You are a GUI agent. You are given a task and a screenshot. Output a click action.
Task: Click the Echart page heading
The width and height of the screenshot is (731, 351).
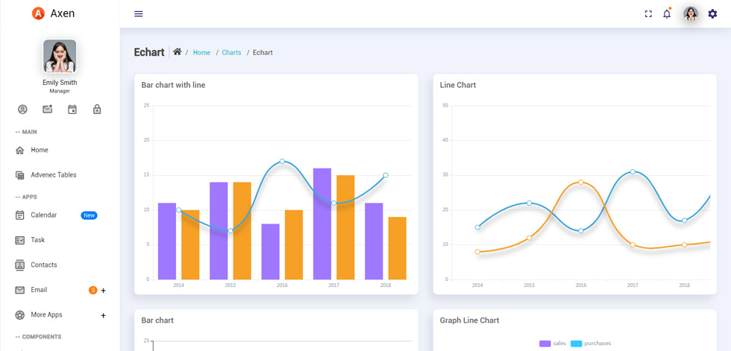[149, 52]
